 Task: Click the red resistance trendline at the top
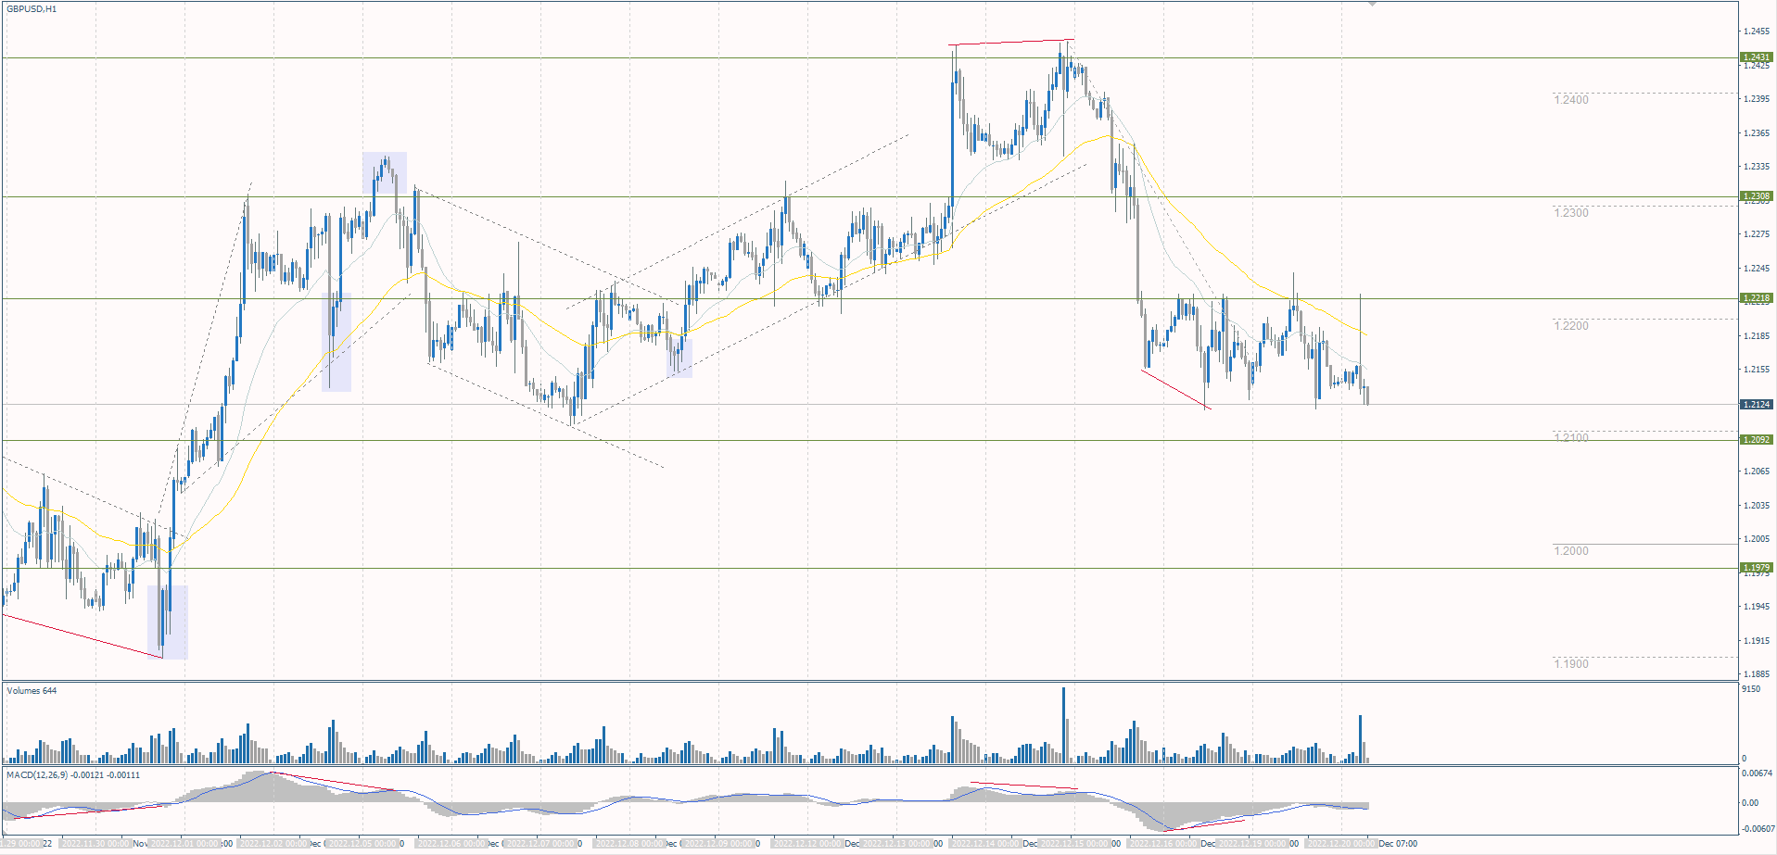(1010, 42)
